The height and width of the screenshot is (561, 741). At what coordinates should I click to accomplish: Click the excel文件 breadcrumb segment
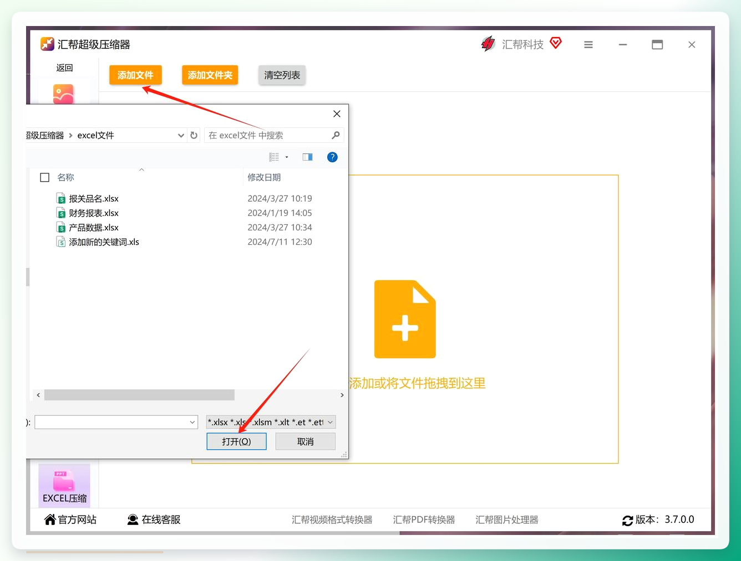[x=95, y=135]
